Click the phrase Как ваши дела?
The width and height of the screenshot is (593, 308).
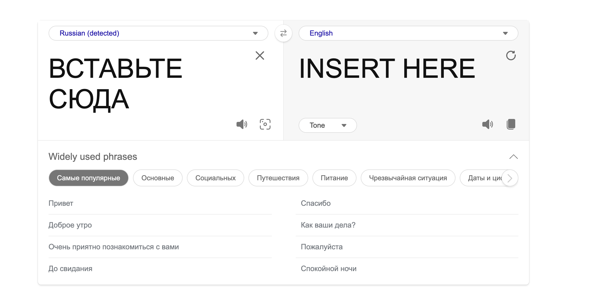(328, 225)
